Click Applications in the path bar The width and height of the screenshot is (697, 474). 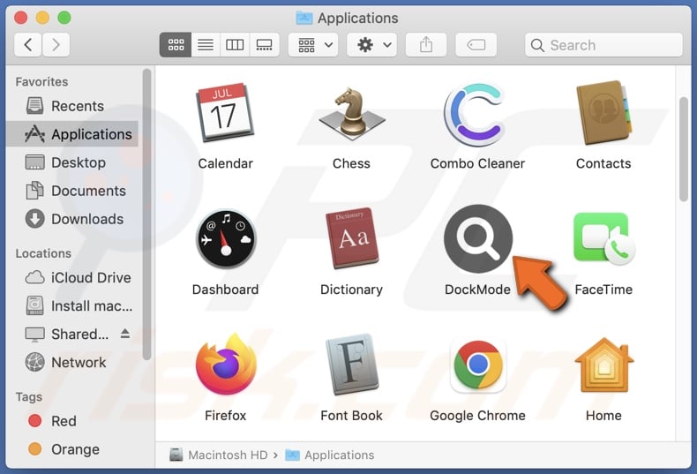coord(329,455)
